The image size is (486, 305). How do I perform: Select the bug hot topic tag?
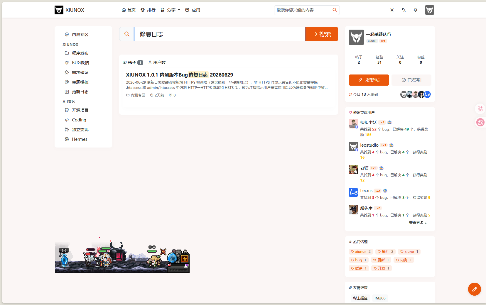[359, 260]
